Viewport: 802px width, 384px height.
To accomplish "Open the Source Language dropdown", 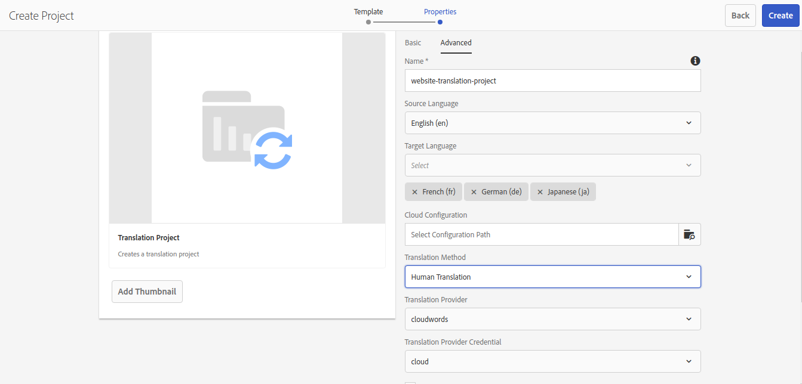I will point(552,123).
